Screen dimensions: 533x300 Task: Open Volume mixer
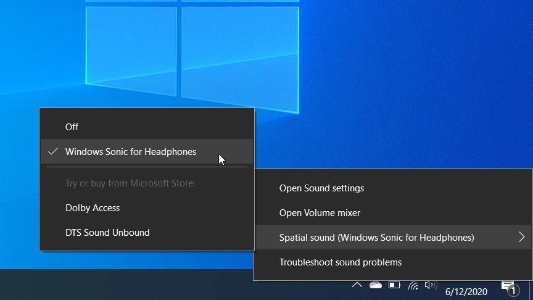point(392,213)
